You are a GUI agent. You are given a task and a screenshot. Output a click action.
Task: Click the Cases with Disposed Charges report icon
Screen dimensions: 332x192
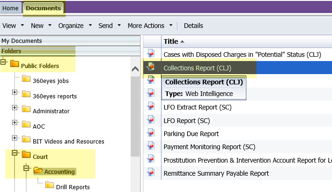coord(151,53)
